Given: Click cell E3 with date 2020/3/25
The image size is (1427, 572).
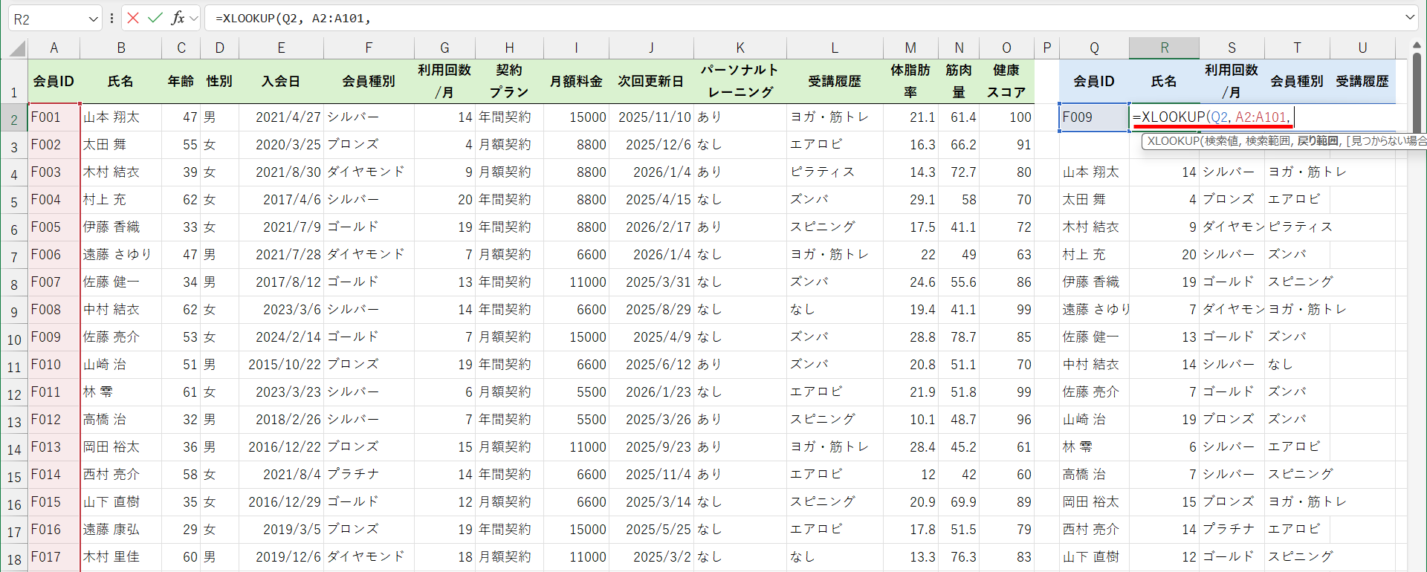Looking at the screenshot, I should click(281, 145).
